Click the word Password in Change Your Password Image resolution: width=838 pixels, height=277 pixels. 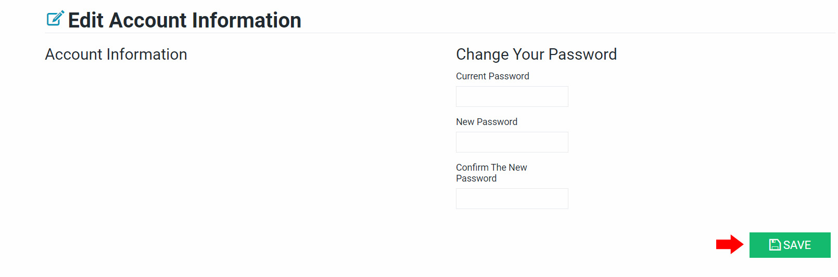[x=583, y=54]
